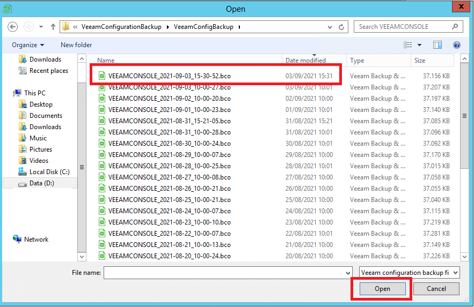Select VeeamConfigurationBackup in the address path

(x=121, y=27)
